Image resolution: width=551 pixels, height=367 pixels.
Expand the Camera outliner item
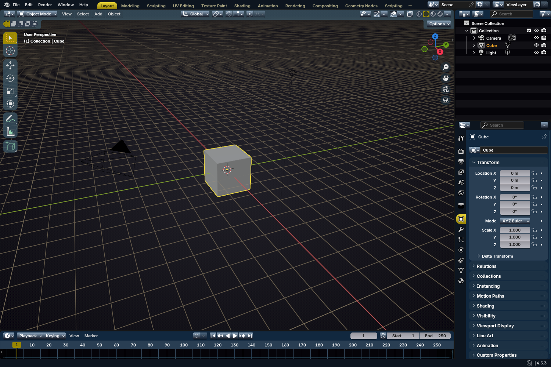[474, 38]
